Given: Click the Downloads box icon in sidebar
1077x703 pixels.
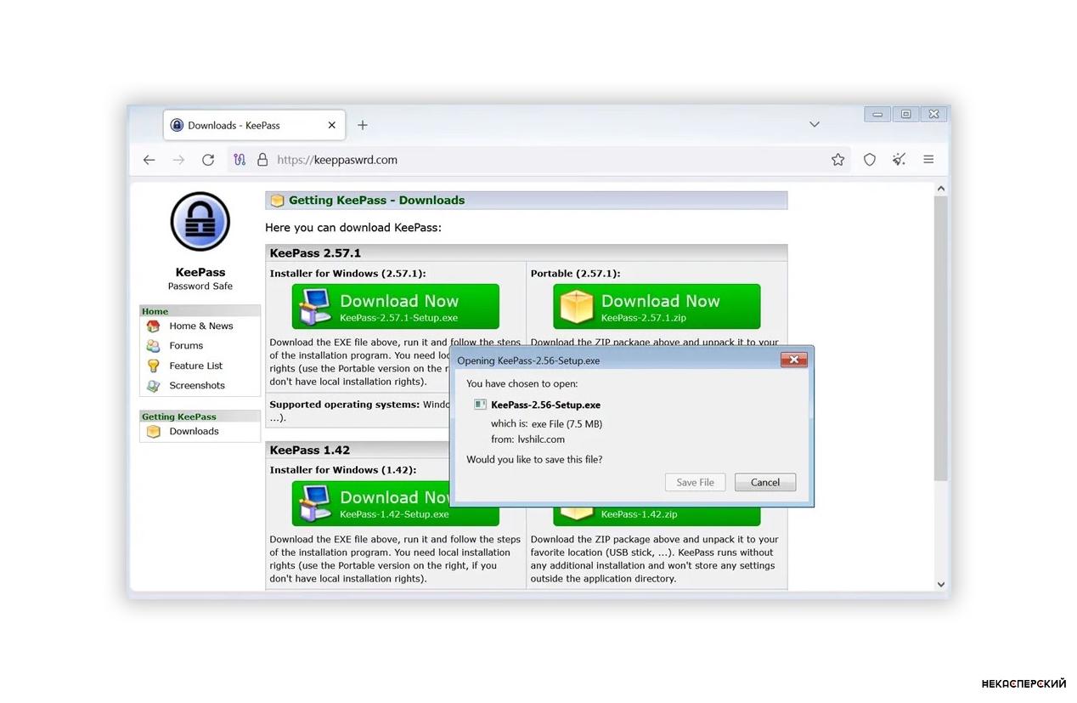Looking at the screenshot, I should [153, 432].
